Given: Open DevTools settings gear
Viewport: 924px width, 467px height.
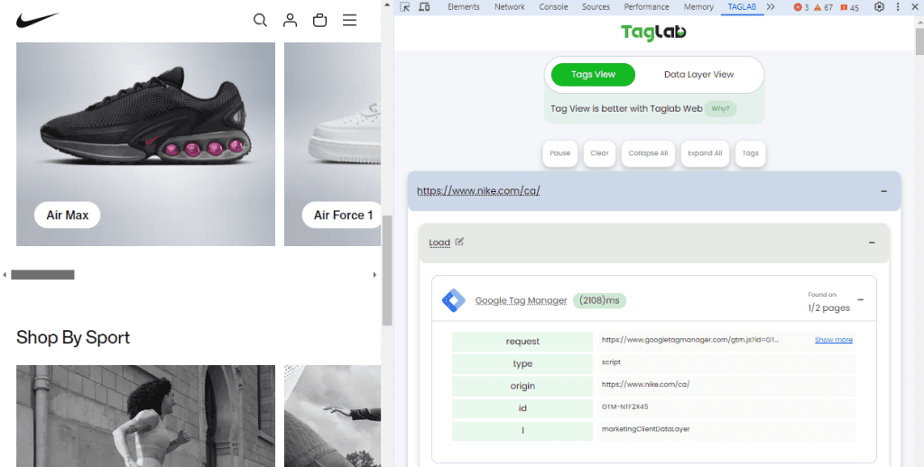Looking at the screenshot, I should point(879,7).
